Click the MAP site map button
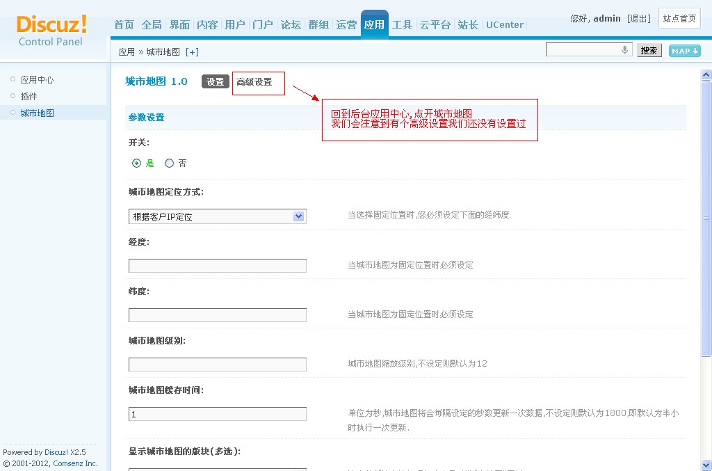Viewport: 712px width, 471px height. (x=684, y=51)
